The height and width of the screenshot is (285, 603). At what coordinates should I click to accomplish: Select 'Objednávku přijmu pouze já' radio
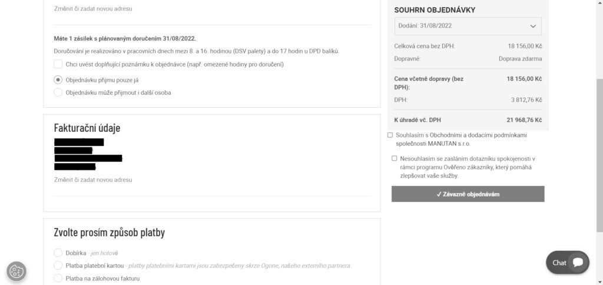(x=58, y=80)
